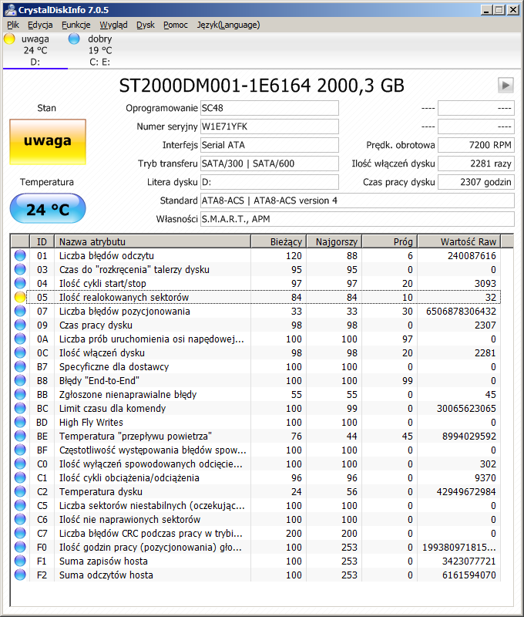Open the Dysk menu
Image resolution: width=524 pixels, height=617 pixels.
pyautogui.click(x=146, y=25)
